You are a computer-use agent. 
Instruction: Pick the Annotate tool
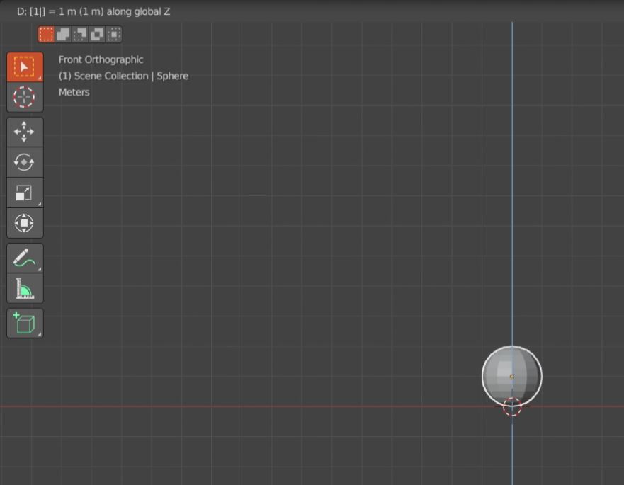(24, 257)
